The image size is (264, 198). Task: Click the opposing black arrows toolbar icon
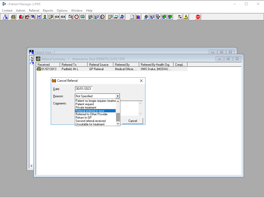pyautogui.click(x=180, y=17)
